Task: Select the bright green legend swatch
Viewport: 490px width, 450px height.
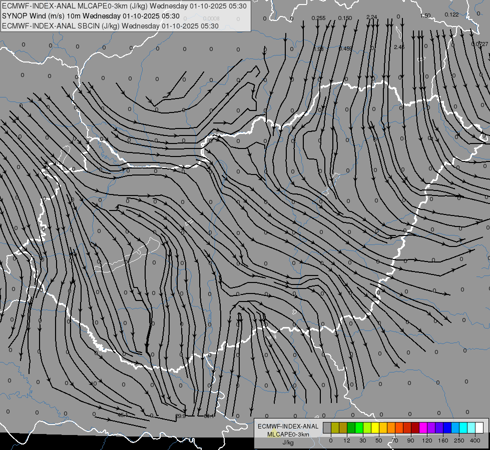Action: pyautogui.click(x=359, y=427)
